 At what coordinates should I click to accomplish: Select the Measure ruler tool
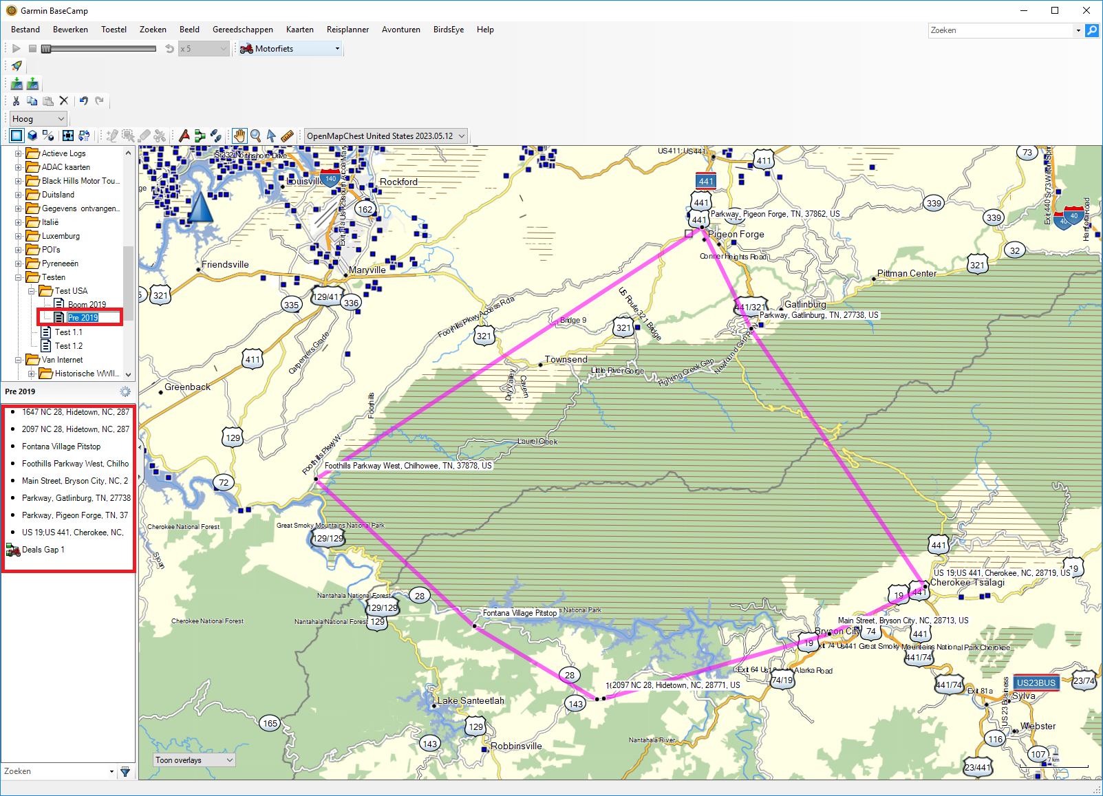coord(288,136)
